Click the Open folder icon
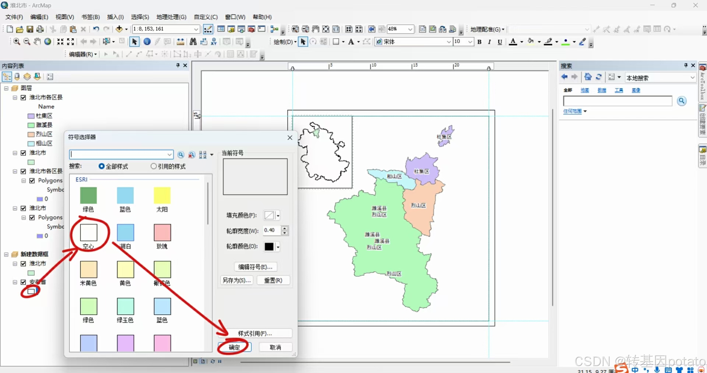Screen dimensions: 707x373 (x=20, y=29)
